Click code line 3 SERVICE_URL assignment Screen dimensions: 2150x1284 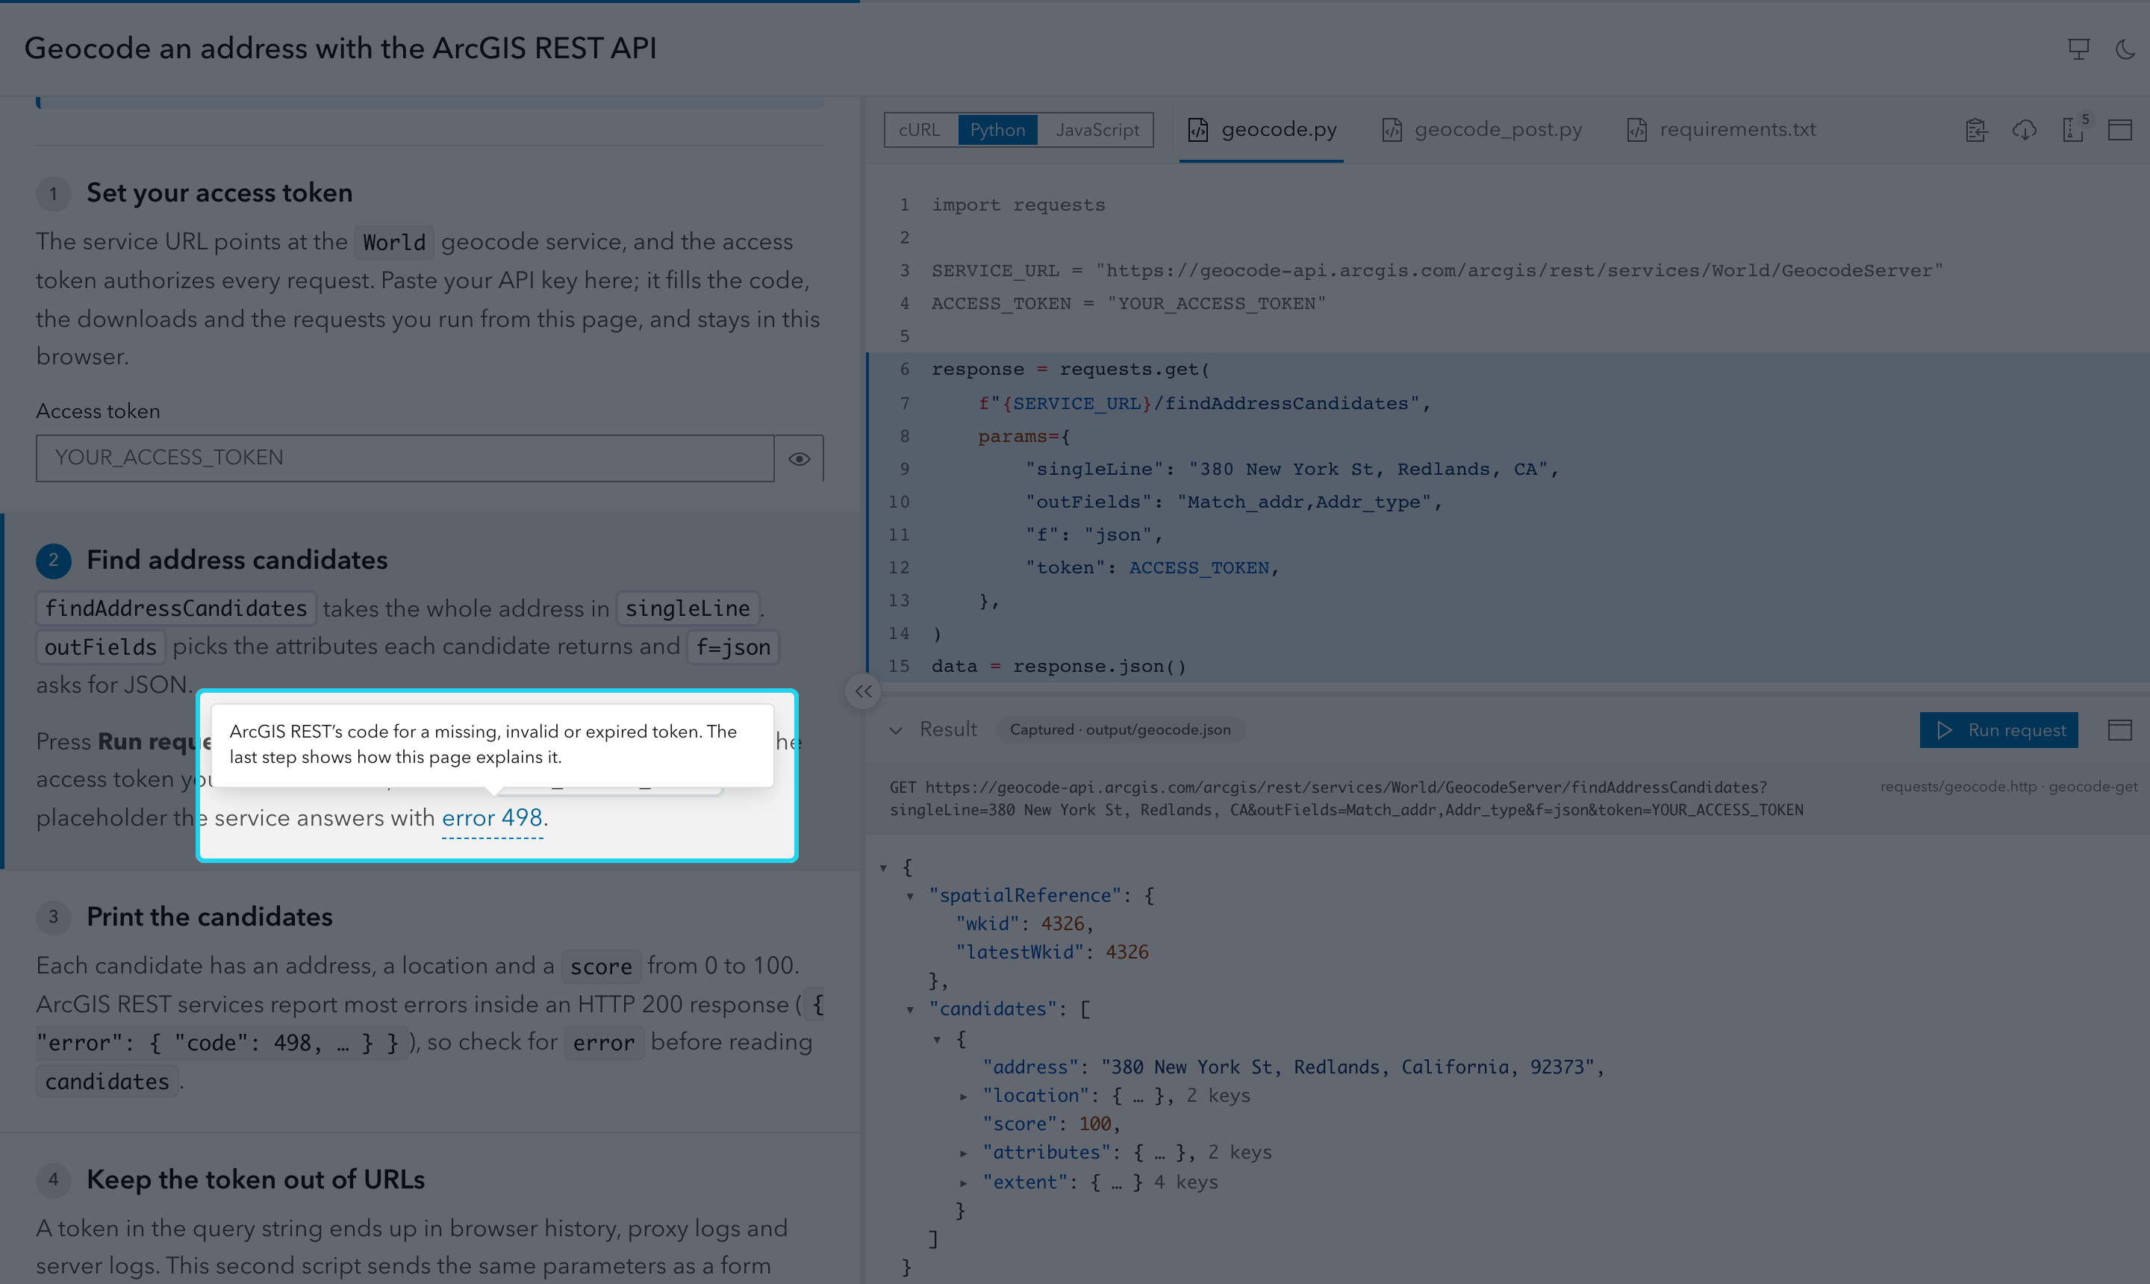[x=1437, y=271]
